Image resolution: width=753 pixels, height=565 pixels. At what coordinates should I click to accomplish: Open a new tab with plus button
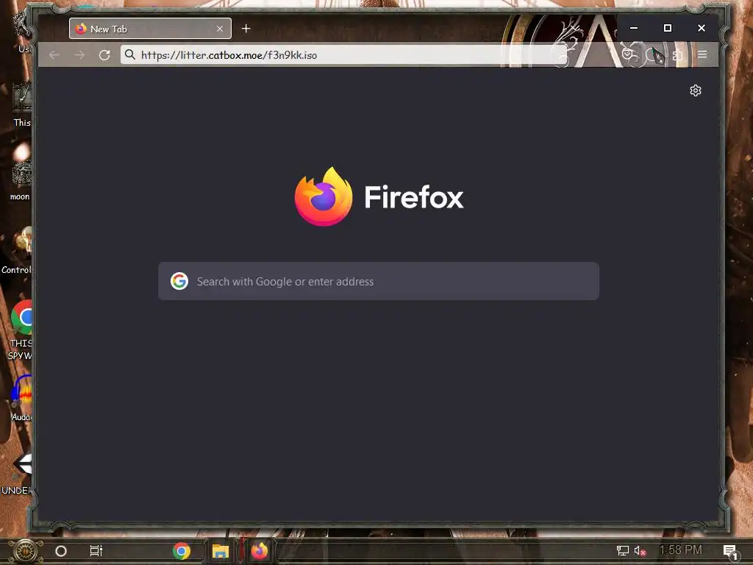pos(246,29)
